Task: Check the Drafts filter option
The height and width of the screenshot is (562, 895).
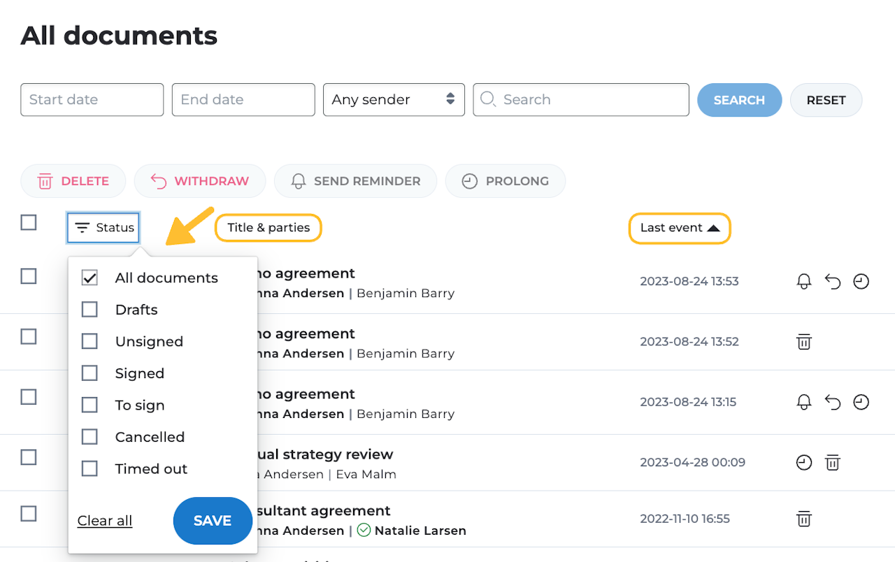Action: 89,310
